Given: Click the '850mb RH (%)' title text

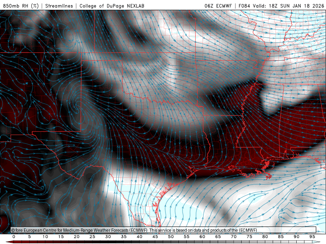Looking at the screenshot, I should [x=21, y=6].
